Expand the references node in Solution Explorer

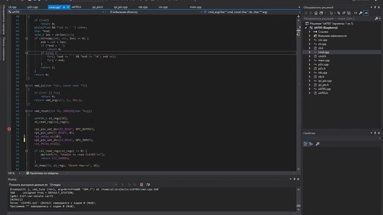[309, 32]
